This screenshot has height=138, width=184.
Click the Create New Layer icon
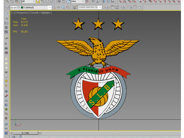[54, 7]
